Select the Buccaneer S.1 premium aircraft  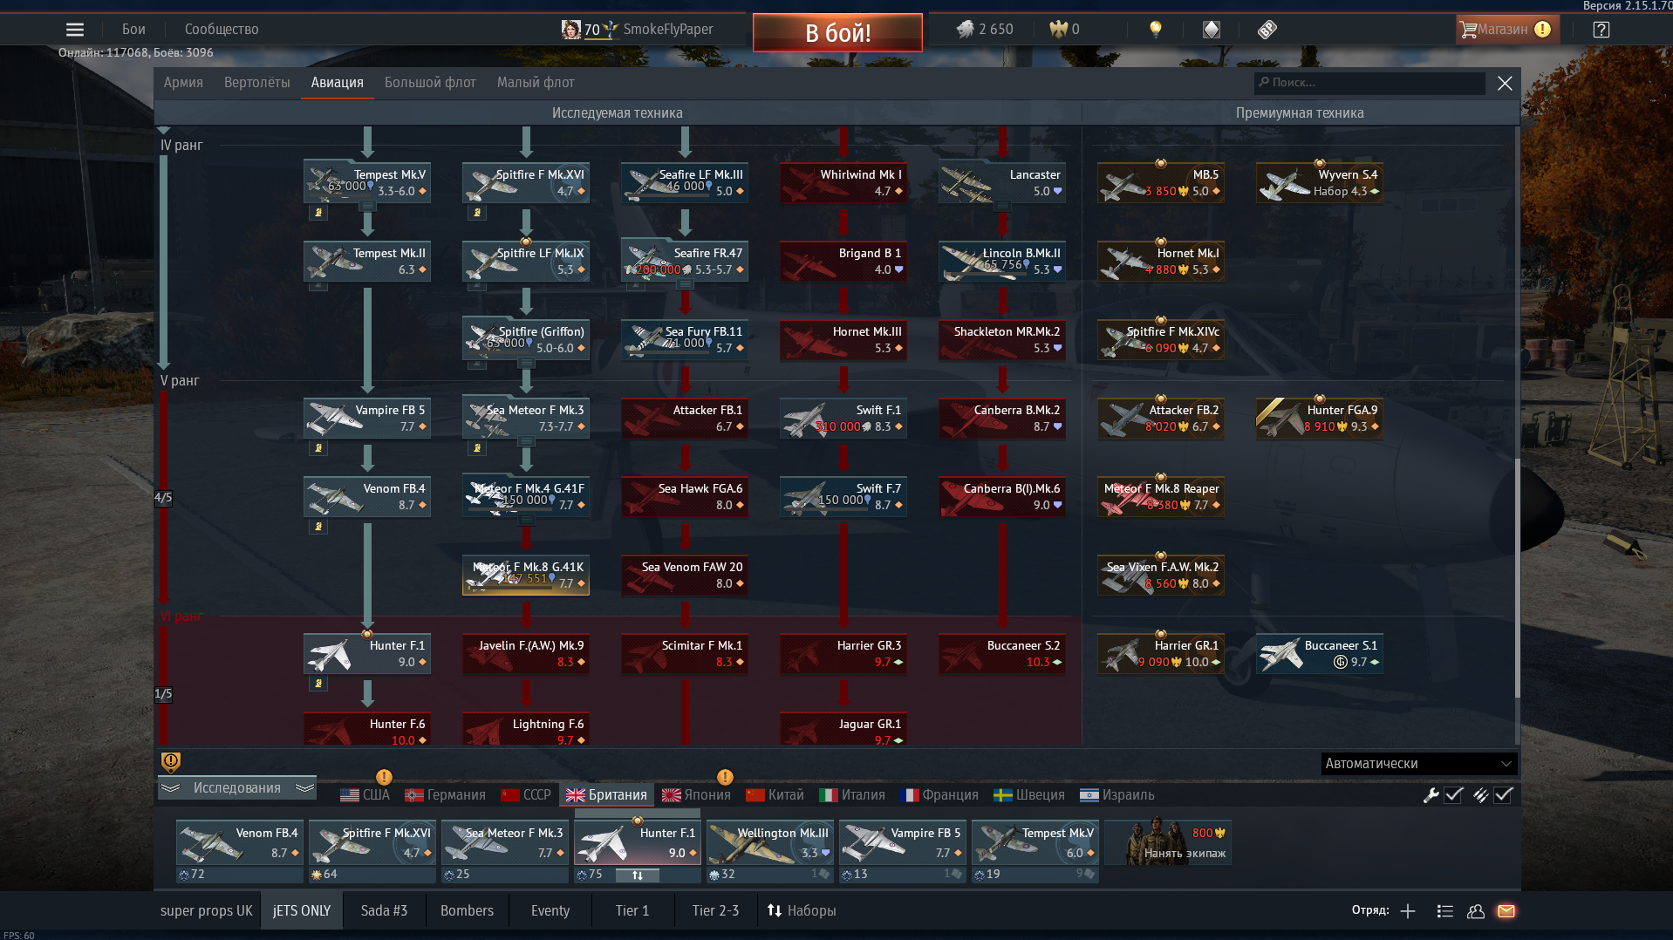click(1320, 653)
